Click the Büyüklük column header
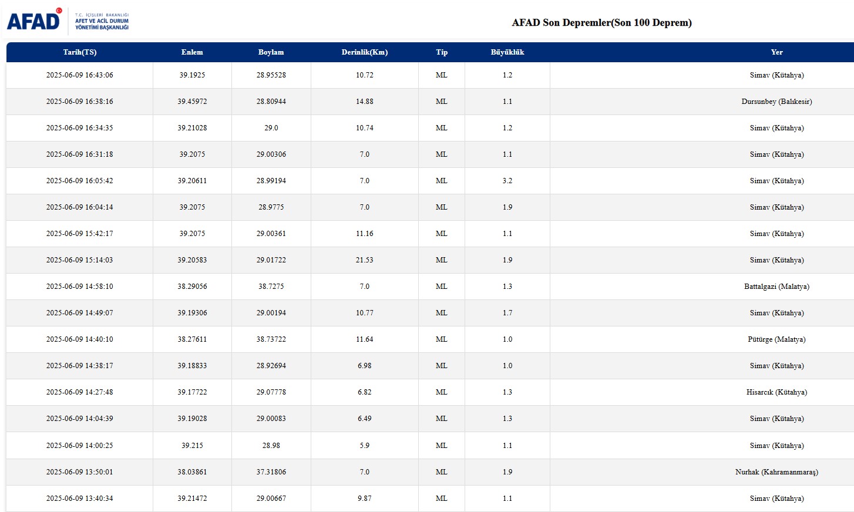The width and height of the screenshot is (854, 512). pos(507,52)
